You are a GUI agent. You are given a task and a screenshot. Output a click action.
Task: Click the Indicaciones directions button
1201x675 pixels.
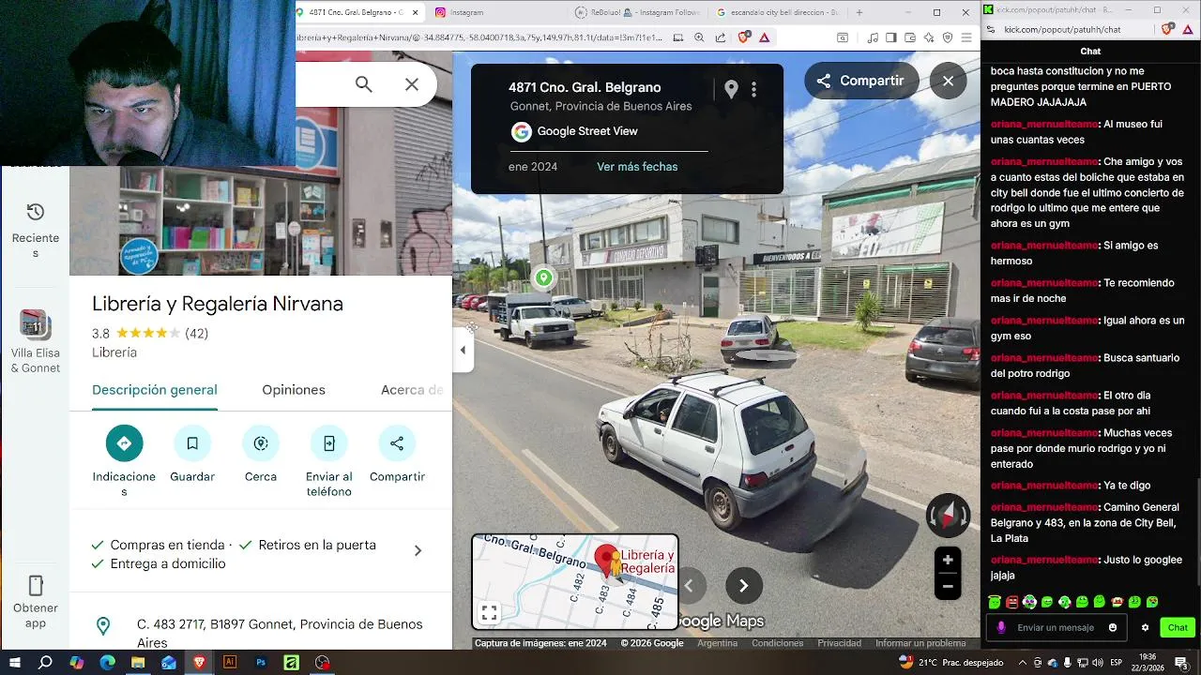point(124,443)
